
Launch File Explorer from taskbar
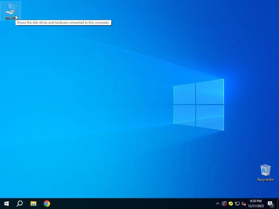click(x=33, y=204)
